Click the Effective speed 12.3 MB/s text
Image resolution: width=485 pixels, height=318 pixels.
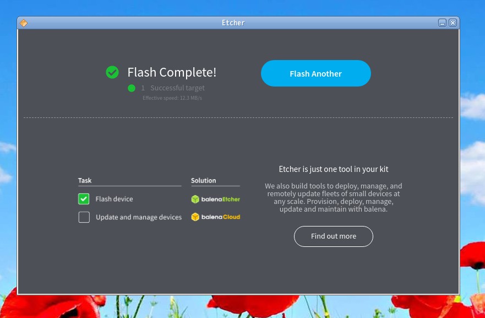[172, 98]
